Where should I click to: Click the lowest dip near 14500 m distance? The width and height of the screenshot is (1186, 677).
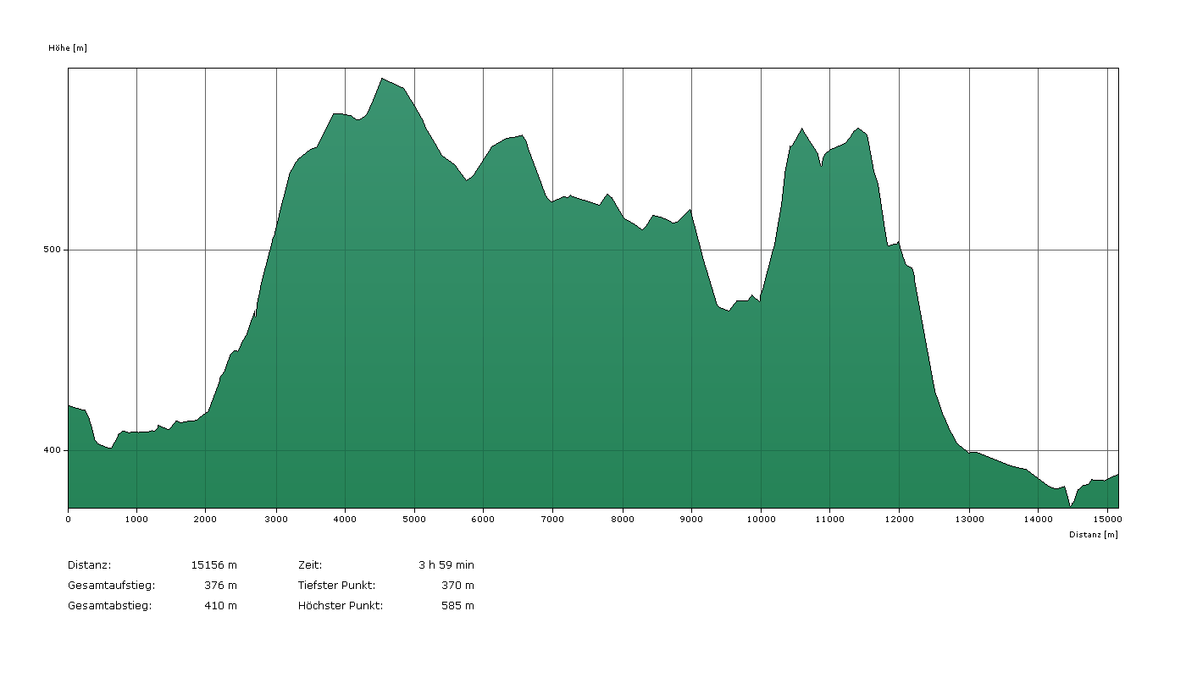pyautogui.click(x=1071, y=505)
